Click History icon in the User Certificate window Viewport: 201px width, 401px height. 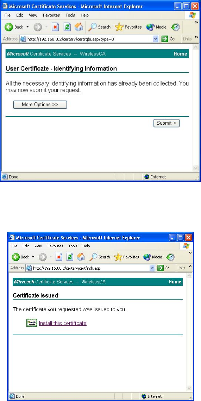pyautogui.click(x=175, y=27)
